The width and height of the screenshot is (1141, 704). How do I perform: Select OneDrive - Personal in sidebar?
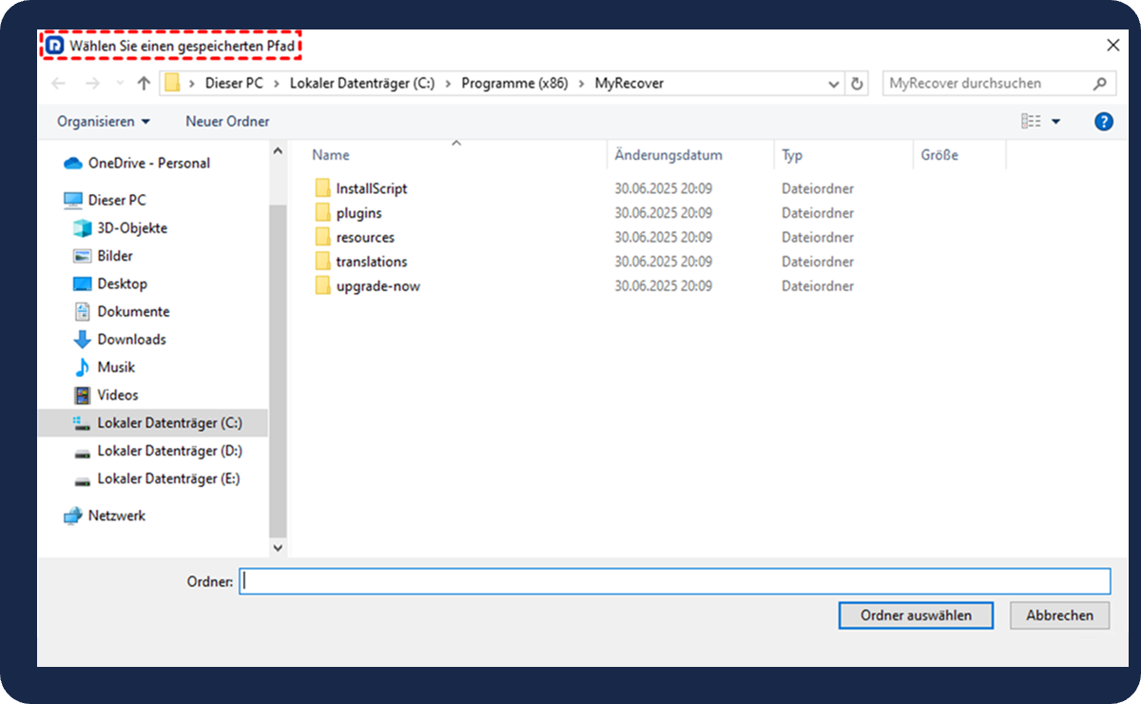pyautogui.click(x=148, y=163)
